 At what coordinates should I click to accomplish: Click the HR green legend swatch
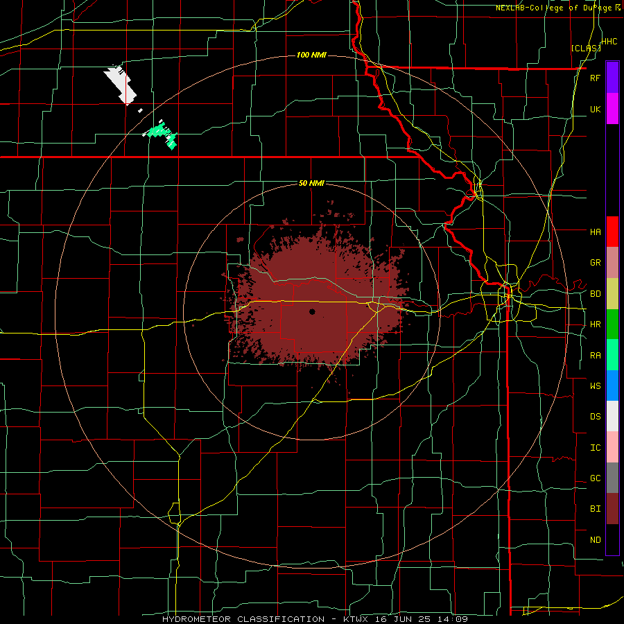612,324
